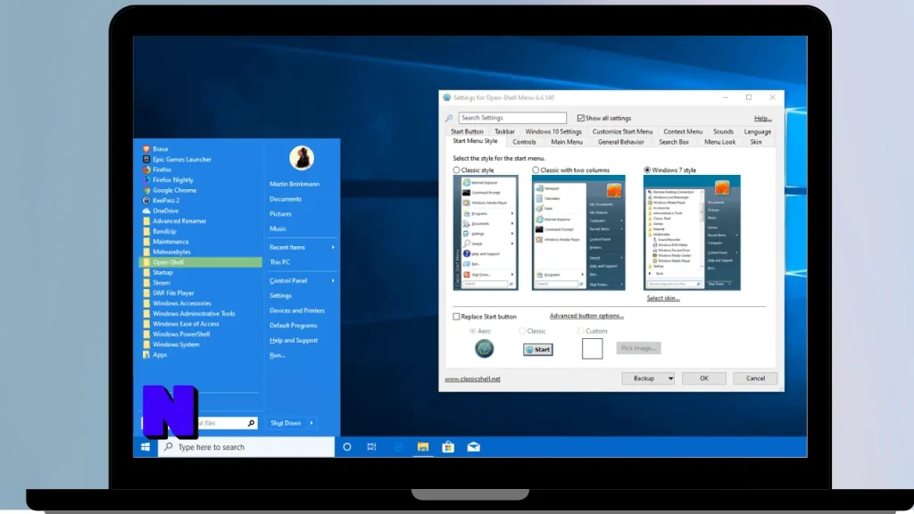Open Advanced button options link

point(586,316)
